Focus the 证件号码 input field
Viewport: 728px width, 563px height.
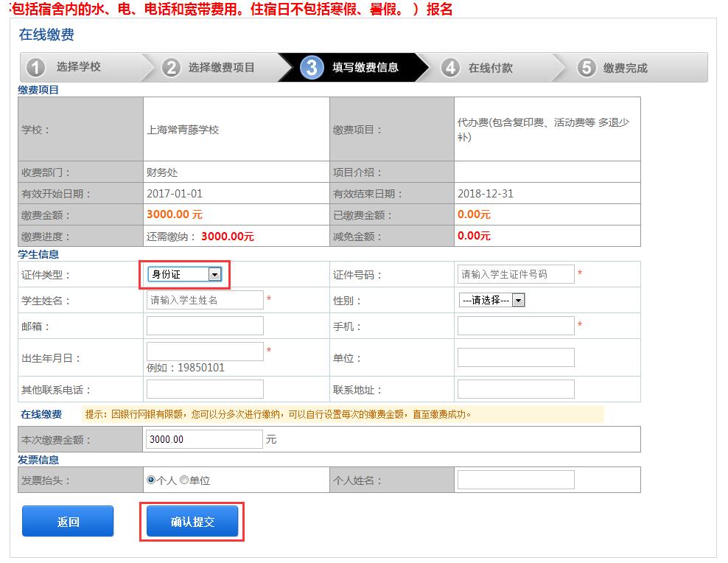pyautogui.click(x=515, y=274)
